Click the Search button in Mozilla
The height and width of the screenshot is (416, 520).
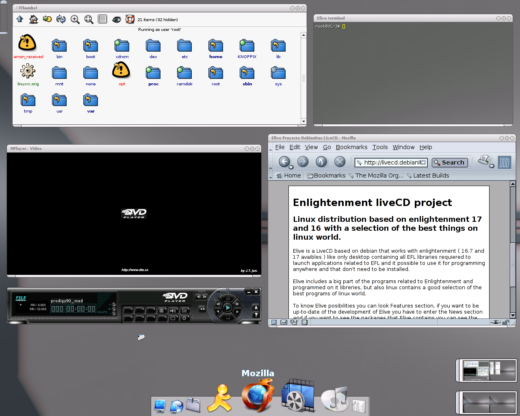[450, 162]
